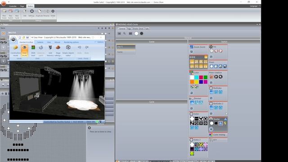This screenshot has width=288, height=162.
Task: Select the Button ribbon tab
Action: pyautogui.click(x=30, y=6)
